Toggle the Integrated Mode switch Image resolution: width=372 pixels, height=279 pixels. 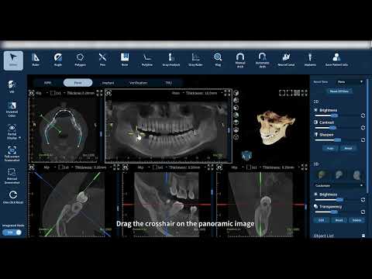[12, 232]
